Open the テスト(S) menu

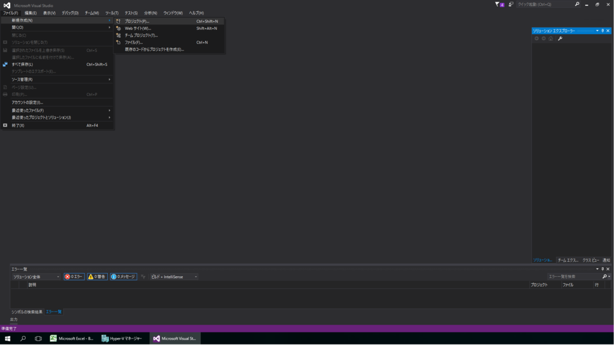tap(131, 13)
